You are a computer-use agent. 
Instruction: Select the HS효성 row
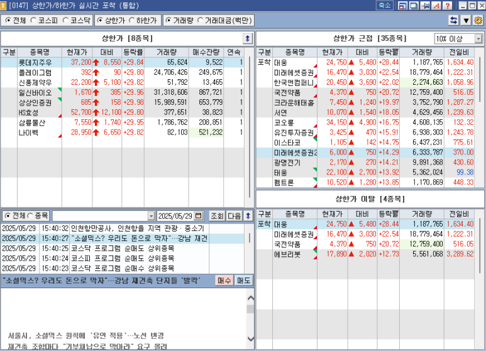[x=122, y=112]
